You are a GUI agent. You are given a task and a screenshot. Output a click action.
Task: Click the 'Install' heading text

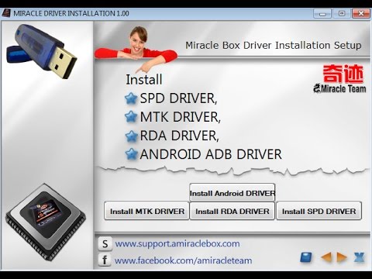tap(144, 79)
